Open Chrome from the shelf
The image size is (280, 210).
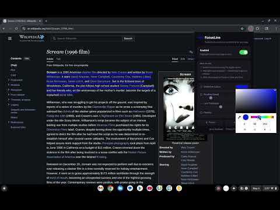click(110, 188)
